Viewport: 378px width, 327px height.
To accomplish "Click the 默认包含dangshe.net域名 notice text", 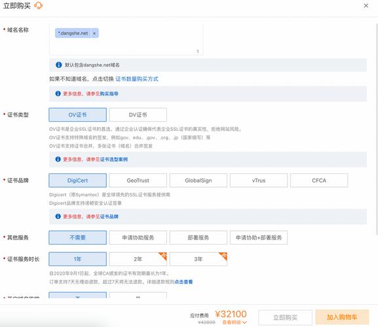I will (x=92, y=65).
